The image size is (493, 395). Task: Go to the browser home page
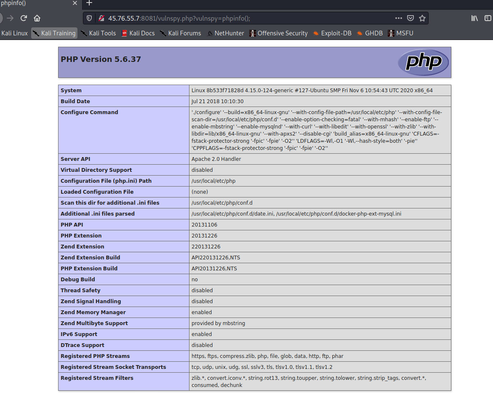(x=37, y=18)
